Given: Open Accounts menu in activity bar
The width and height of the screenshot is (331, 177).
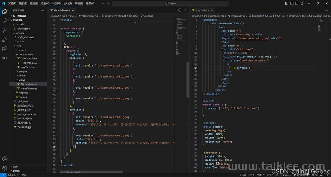Looking at the screenshot, I should (x=5, y=159).
